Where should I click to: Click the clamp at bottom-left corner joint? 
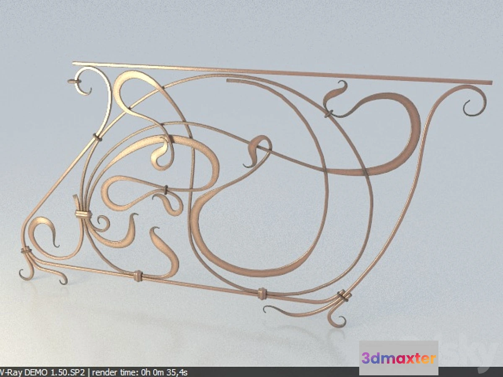[26, 250]
